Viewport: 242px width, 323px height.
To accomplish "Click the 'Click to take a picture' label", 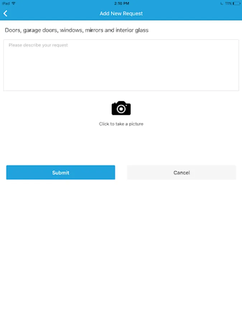I will tap(121, 124).
